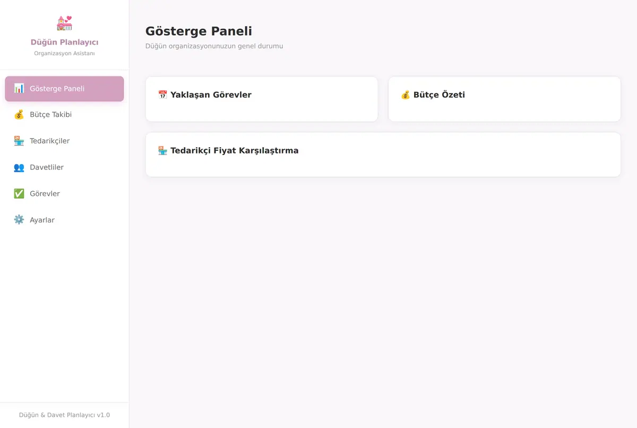Screen dimensions: 637x428
Task: Select the Gösterge Paneli sidebar label
Action: coord(57,89)
